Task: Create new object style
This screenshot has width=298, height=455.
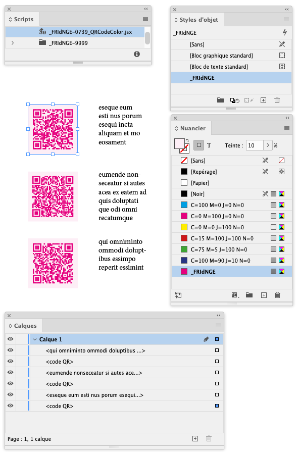Action: click(263, 100)
